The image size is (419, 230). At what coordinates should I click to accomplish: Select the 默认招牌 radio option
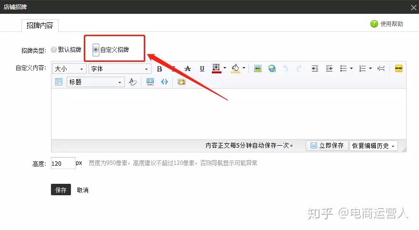tap(54, 50)
